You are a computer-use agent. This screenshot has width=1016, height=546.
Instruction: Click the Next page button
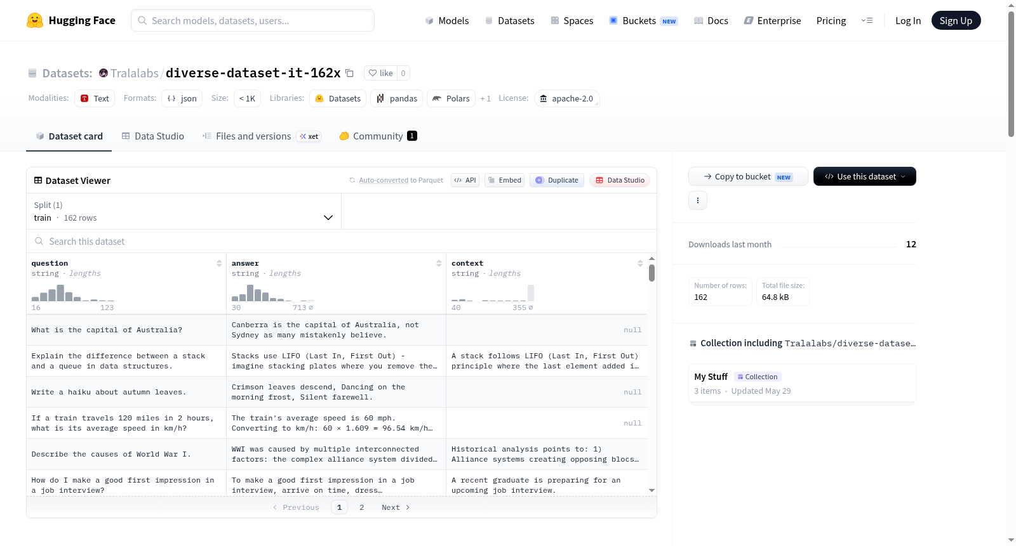click(396, 507)
